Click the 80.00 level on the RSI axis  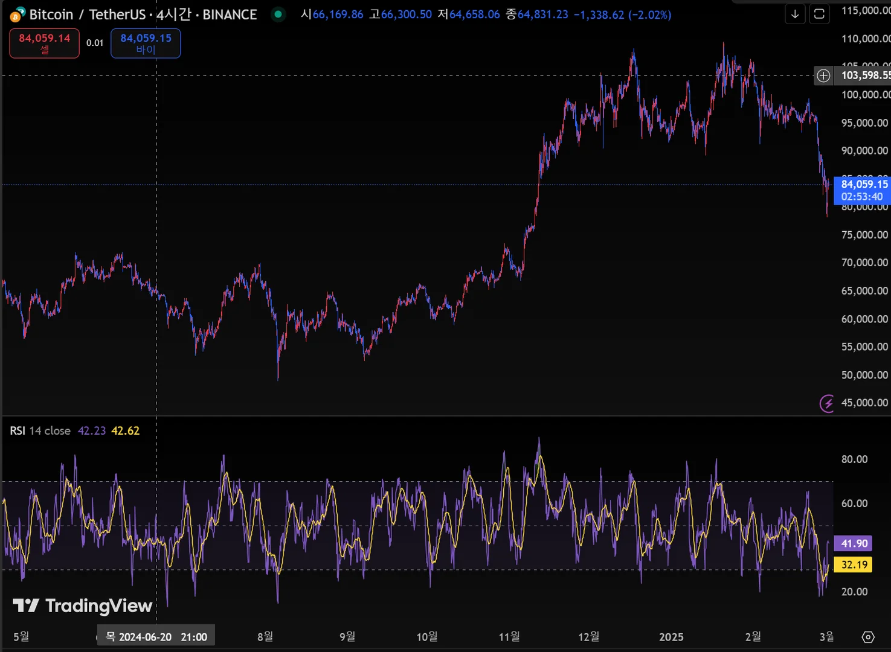tap(855, 459)
